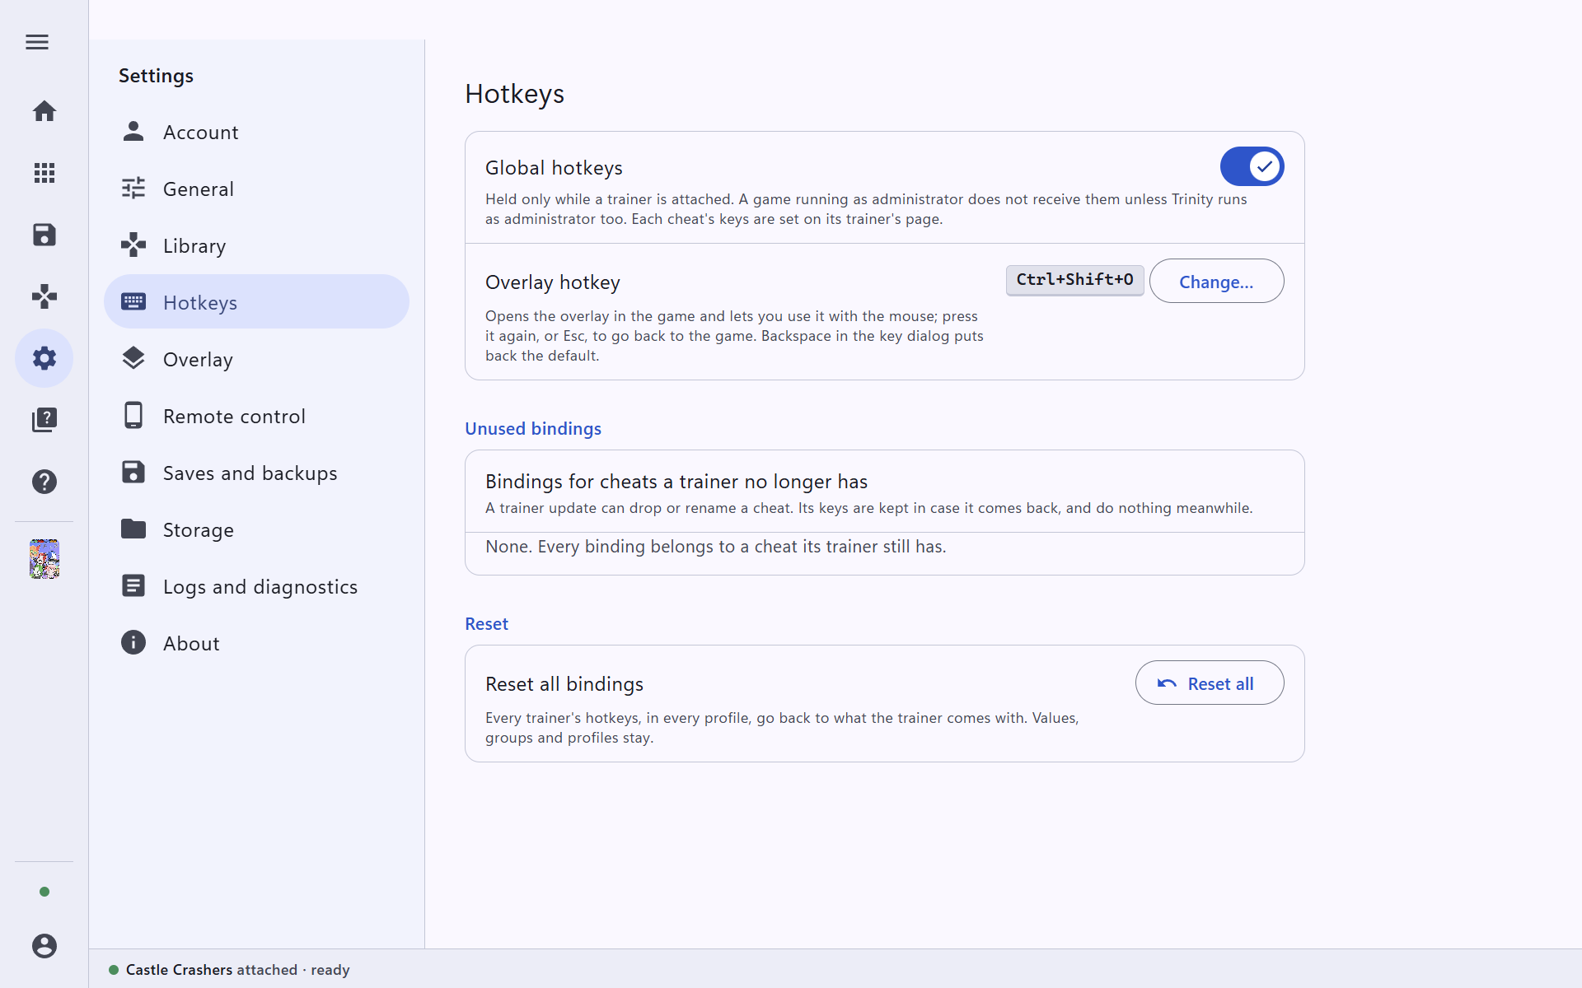The image size is (1582, 988).
Task: Open the user profile icon at the bottom
Action: 44,946
